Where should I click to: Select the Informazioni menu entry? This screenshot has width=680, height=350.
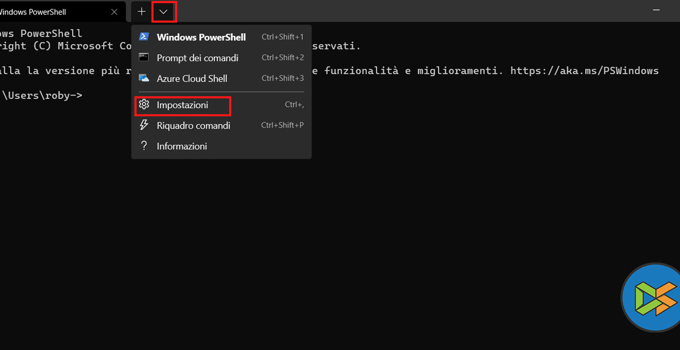pyautogui.click(x=182, y=146)
